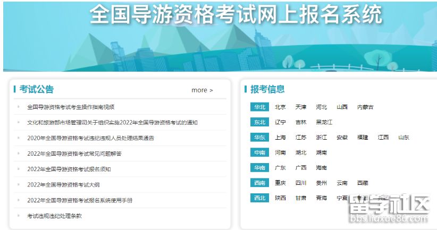Screen dimensions: 437x230
Task: Open the 'more >' announcements link
Action: (x=202, y=90)
